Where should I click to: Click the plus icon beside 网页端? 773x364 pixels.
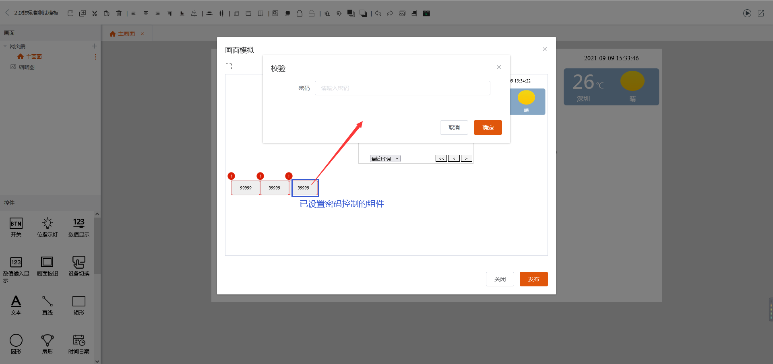pyautogui.click(x=94, y=46)
